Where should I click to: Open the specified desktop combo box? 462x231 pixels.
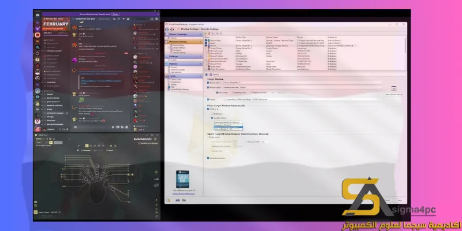pyautogui.click(x=228, y=122)
